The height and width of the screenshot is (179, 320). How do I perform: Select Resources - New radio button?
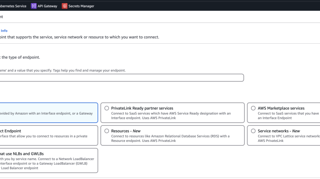[107, 131]
